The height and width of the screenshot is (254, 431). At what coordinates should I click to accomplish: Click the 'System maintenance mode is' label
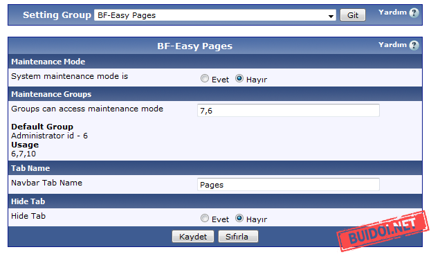70,76
